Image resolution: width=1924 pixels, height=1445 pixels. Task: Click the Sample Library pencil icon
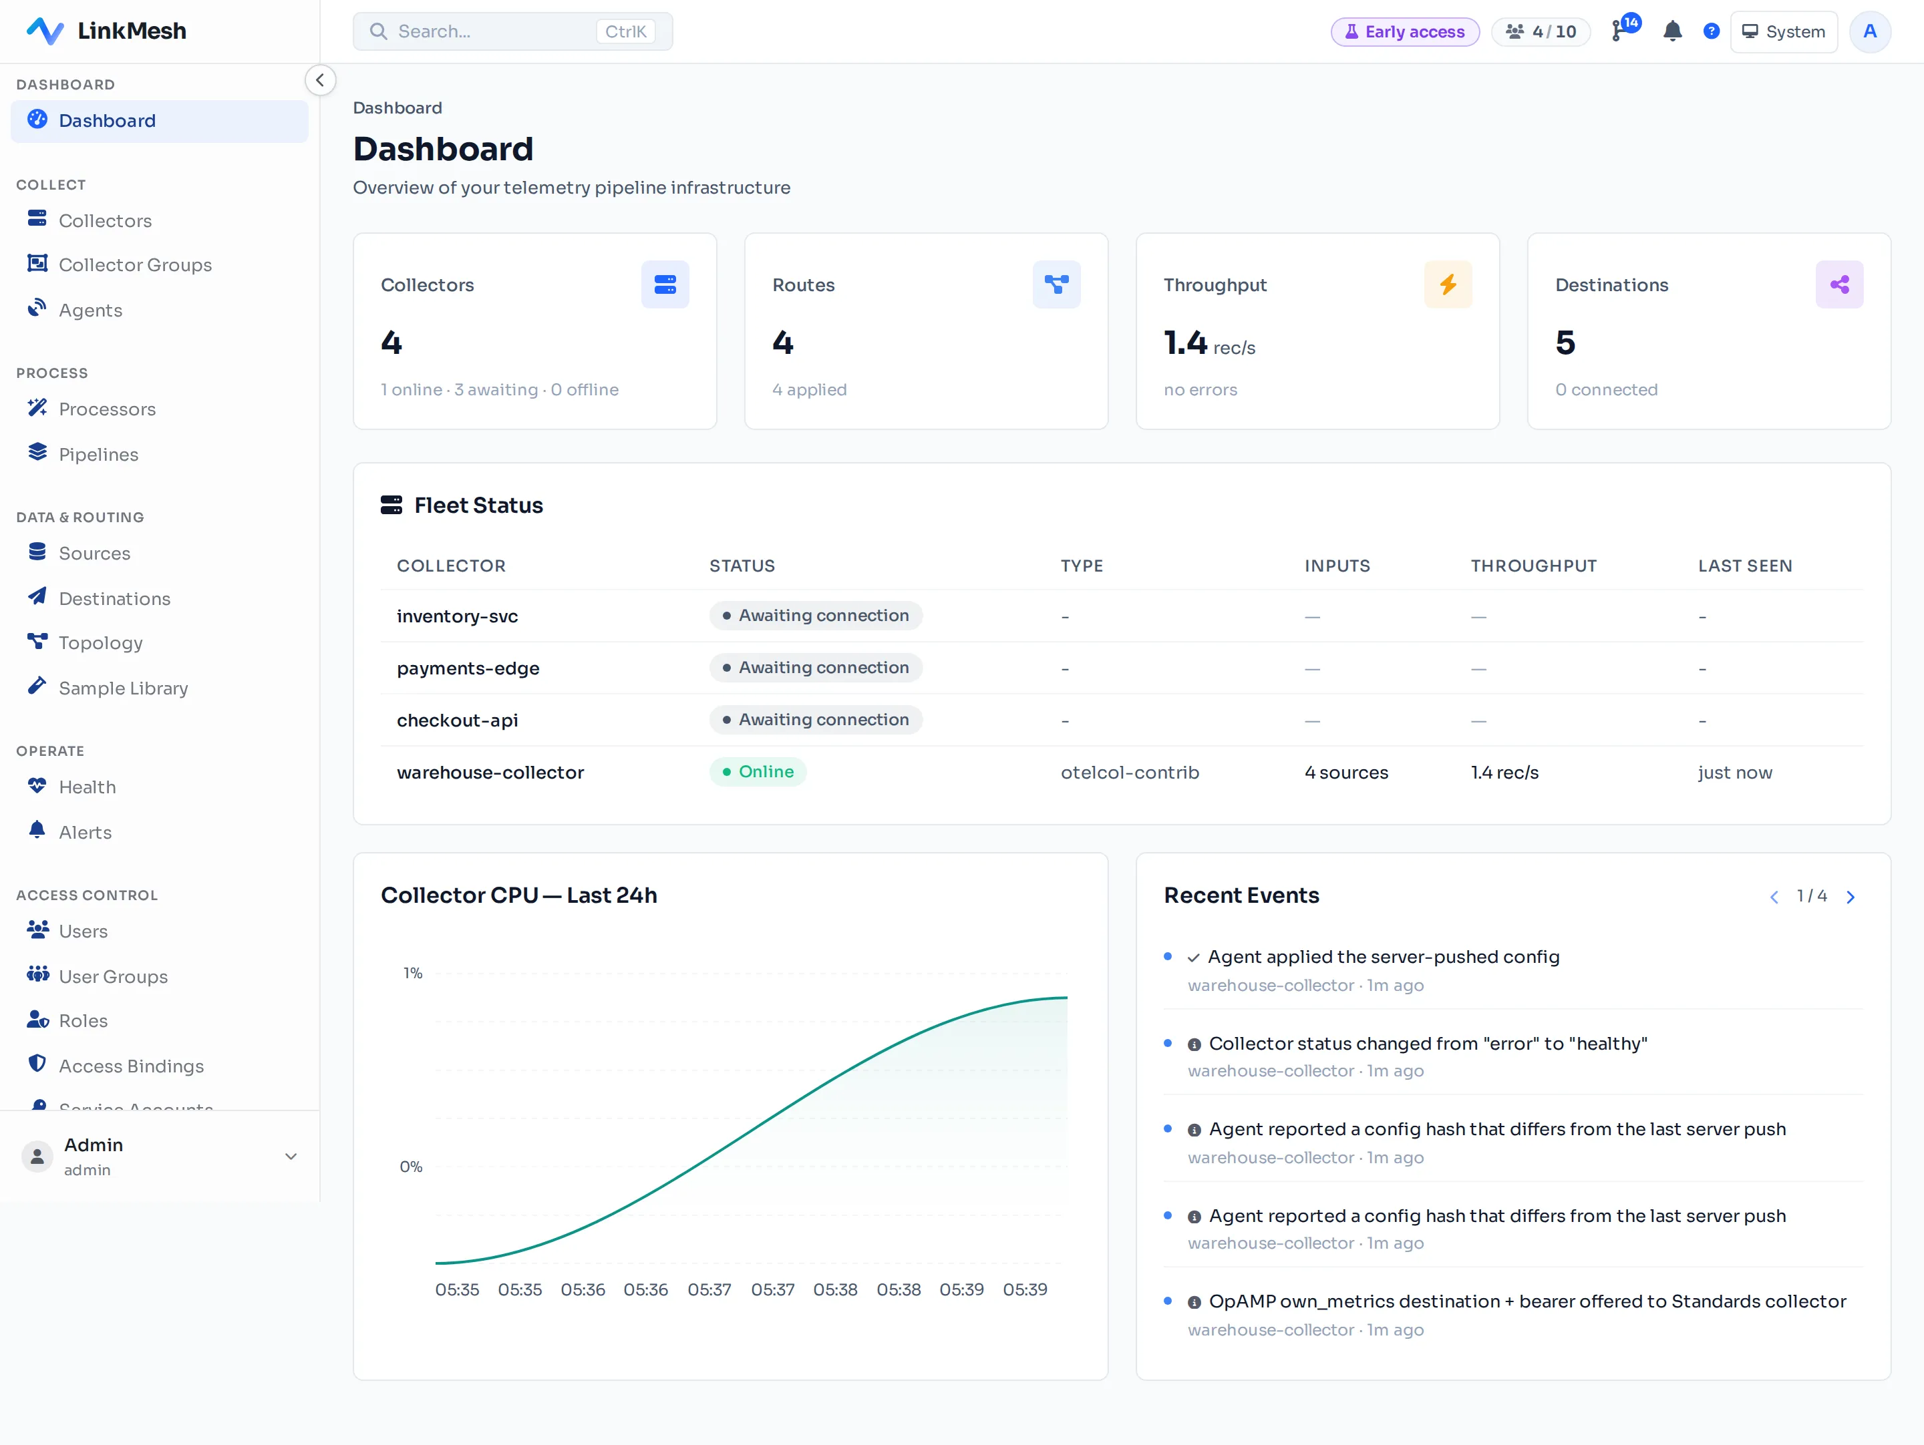point(37,687)
